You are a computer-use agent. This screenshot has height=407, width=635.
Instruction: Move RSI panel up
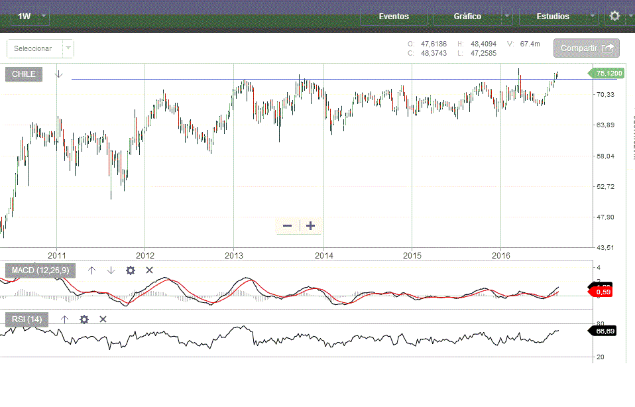[x=64, y=320]
